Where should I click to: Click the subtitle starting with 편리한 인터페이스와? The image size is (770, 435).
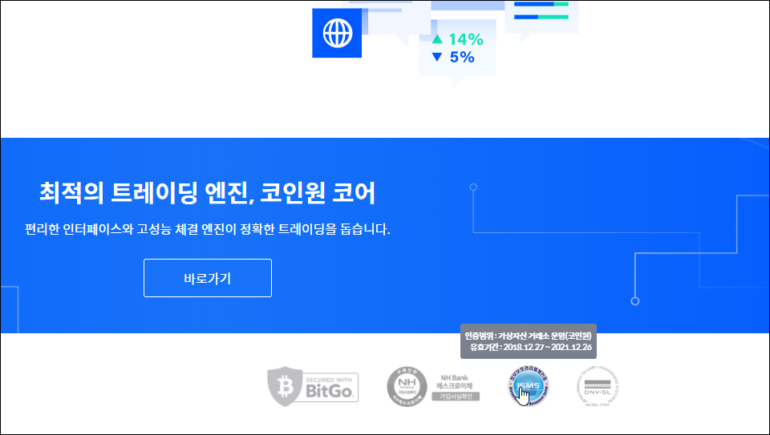(207, 229)
